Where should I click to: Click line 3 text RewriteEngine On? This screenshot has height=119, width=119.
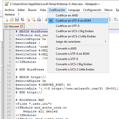(x=31, y=39)
